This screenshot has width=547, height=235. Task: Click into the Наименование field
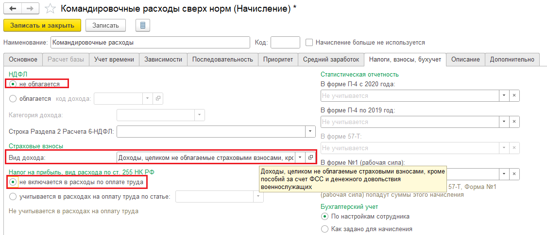click(151, 43)
